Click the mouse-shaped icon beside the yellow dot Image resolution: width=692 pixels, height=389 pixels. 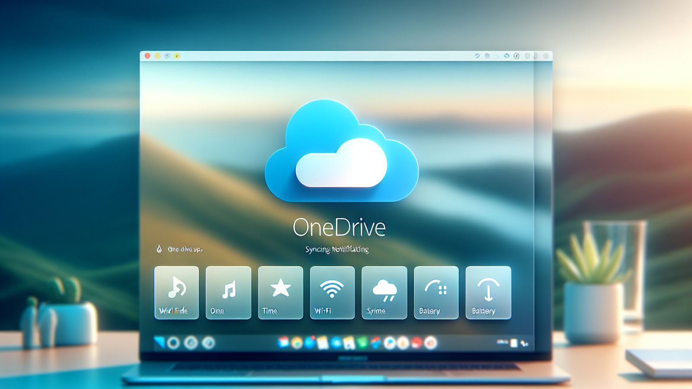click(167, 56)
